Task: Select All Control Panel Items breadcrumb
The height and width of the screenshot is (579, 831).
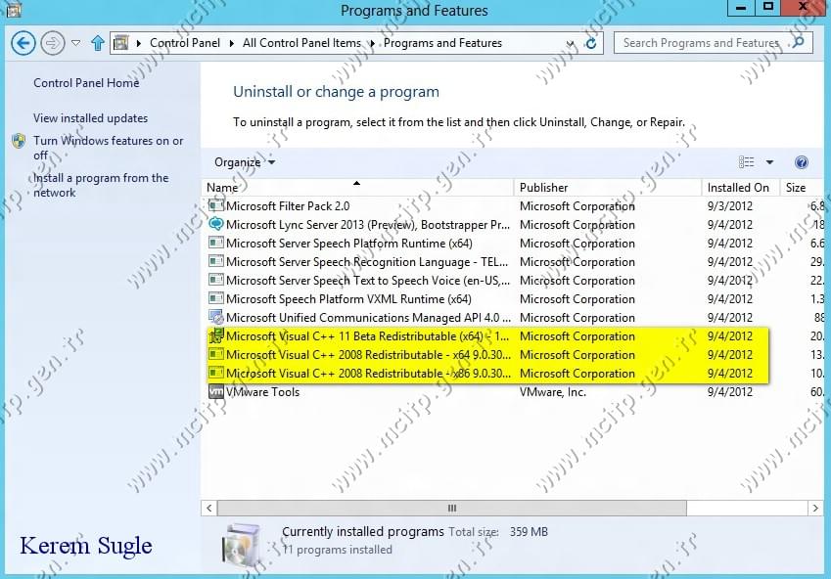Action: coord(301,43)
